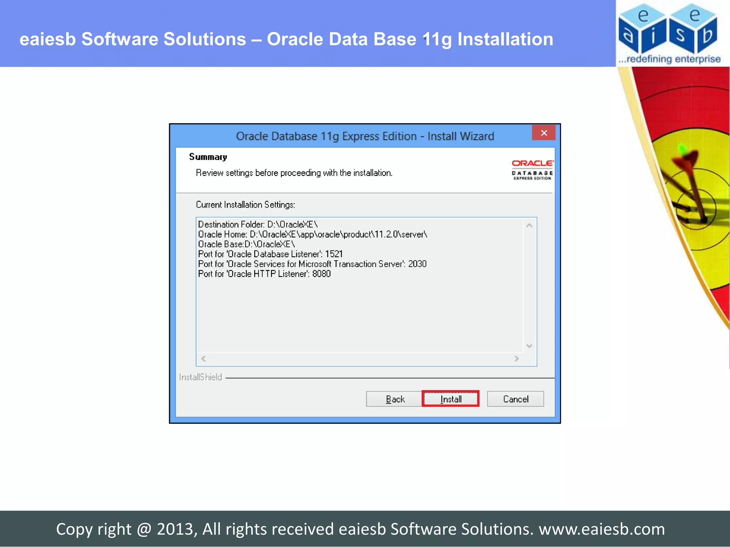Click the slide title 'Oracle Data Base 11g Installation'
730x547 pixels.
pyautogui.click(x=410, y=39)
